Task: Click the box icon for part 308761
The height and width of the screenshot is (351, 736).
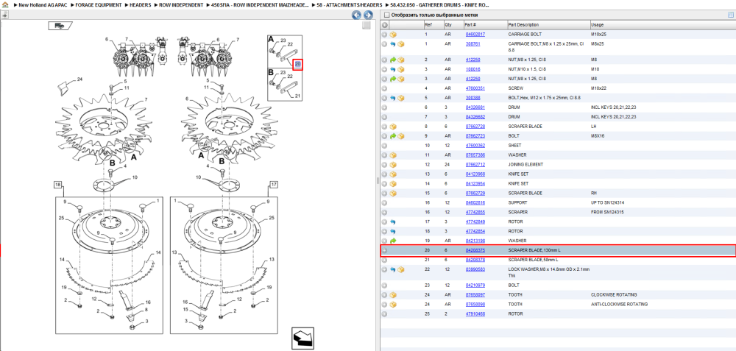Action: pyautogui.click(x=401, y=44)
